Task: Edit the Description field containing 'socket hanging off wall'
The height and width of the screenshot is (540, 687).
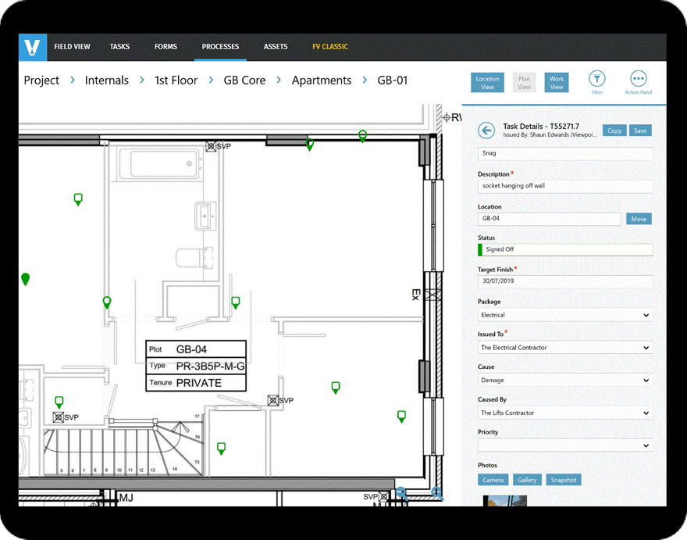Action: pos(564,186)
